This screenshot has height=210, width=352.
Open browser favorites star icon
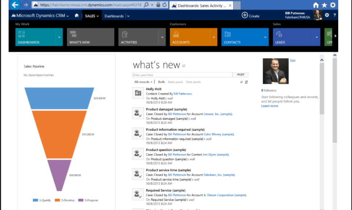click(x=324, y=5)
